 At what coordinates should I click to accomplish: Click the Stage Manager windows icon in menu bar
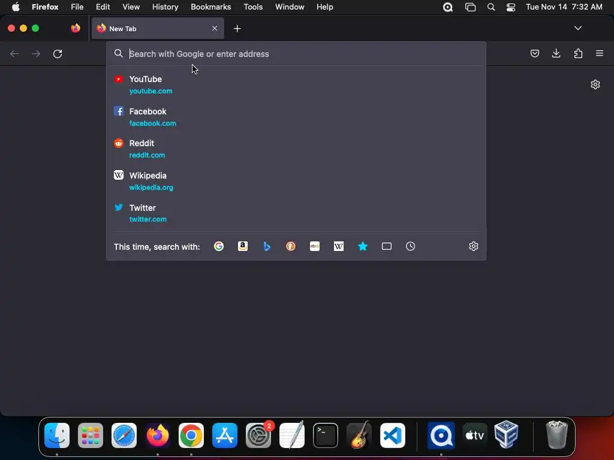pyautogui.click(x=470, y=7)
